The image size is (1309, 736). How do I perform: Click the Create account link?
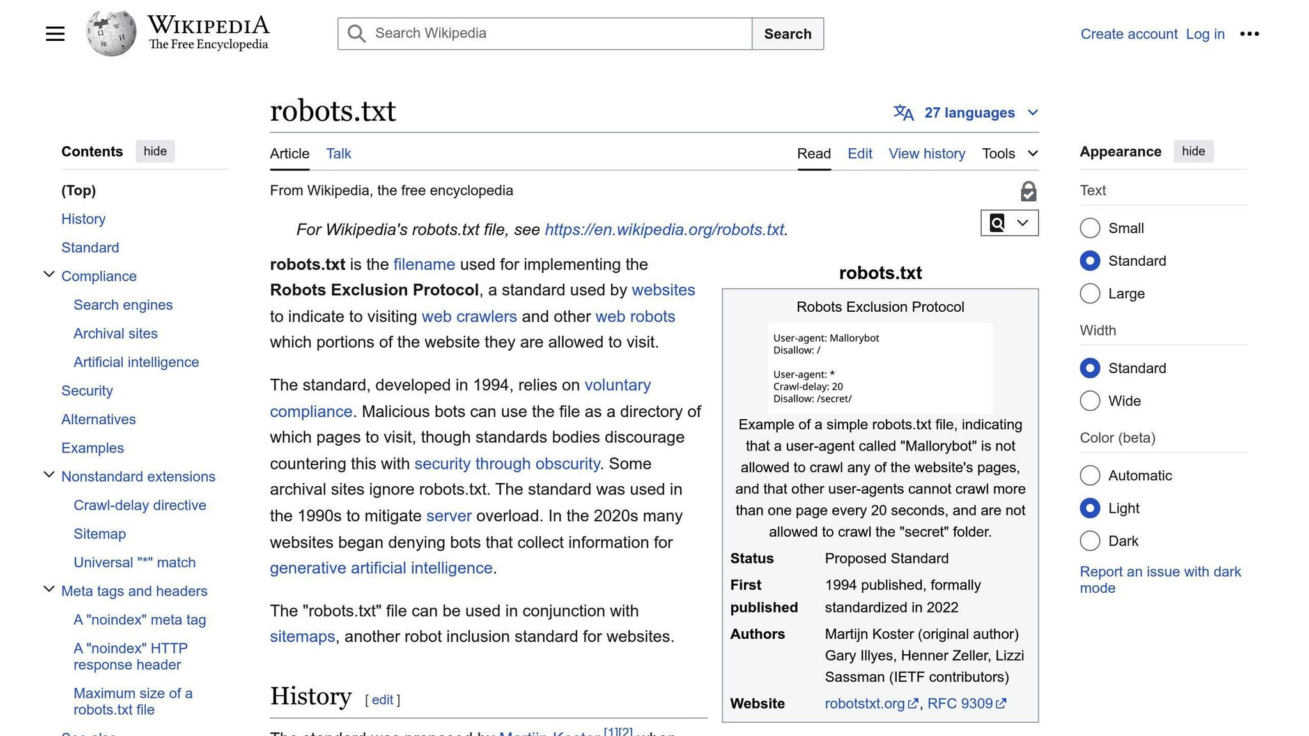tap(1128, 34)
